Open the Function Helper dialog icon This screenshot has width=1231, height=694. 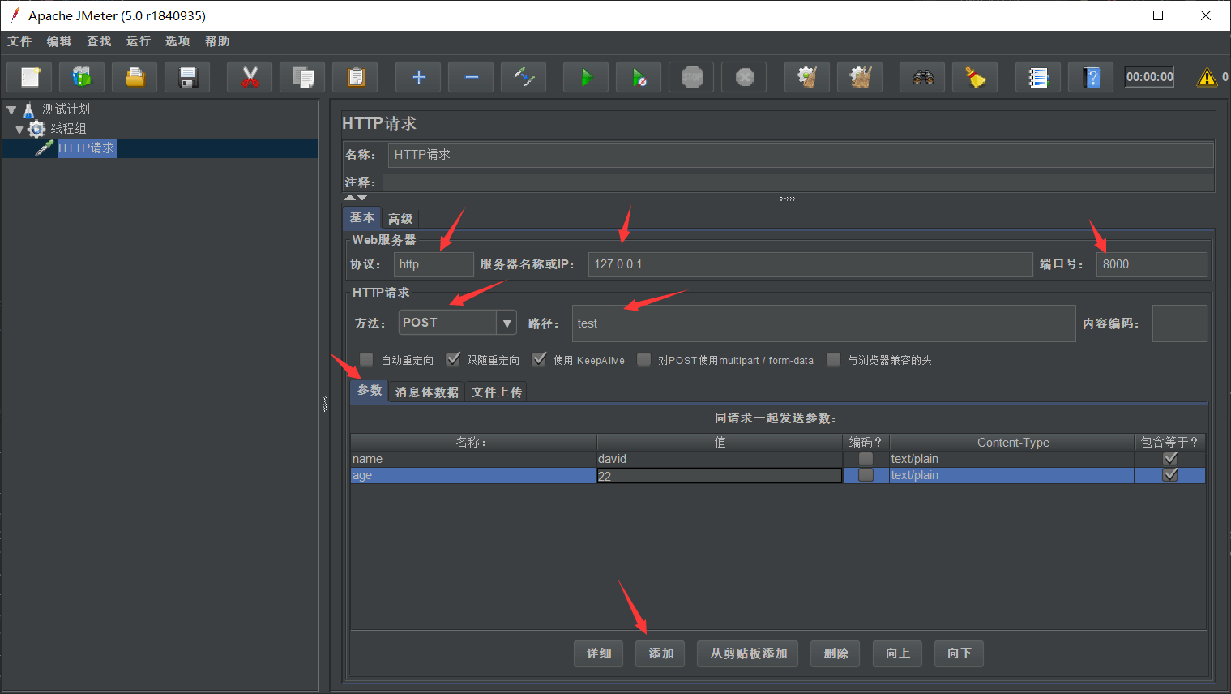(x=1038, y=77)
